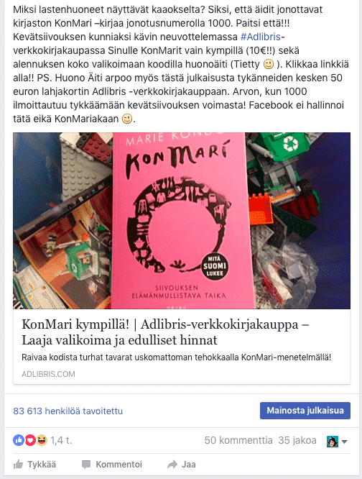The width and height of the screenshot is (362, 479).
Task: Open the KonMari kympillä! link title
Action: pos(165,332)
